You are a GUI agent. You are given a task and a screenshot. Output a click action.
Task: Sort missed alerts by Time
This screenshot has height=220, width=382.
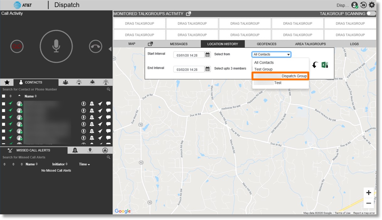tap(84, 164)
